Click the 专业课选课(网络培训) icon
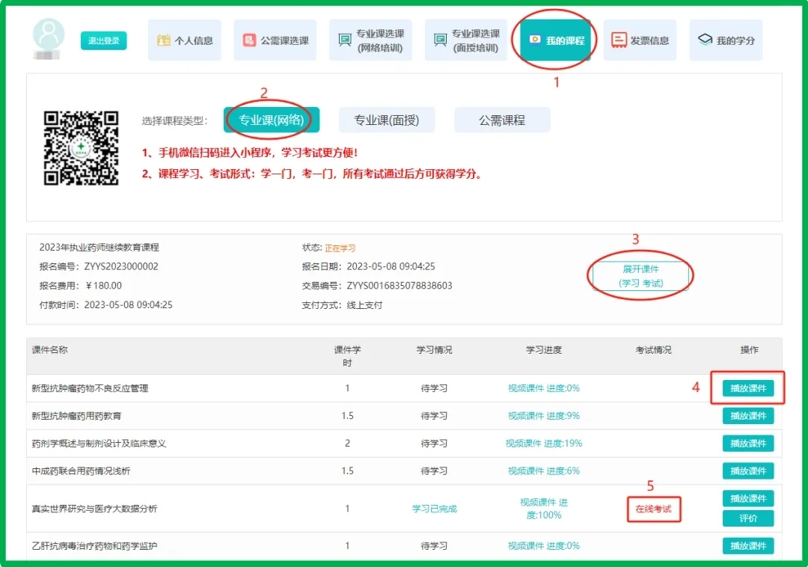 click(344, 40)
